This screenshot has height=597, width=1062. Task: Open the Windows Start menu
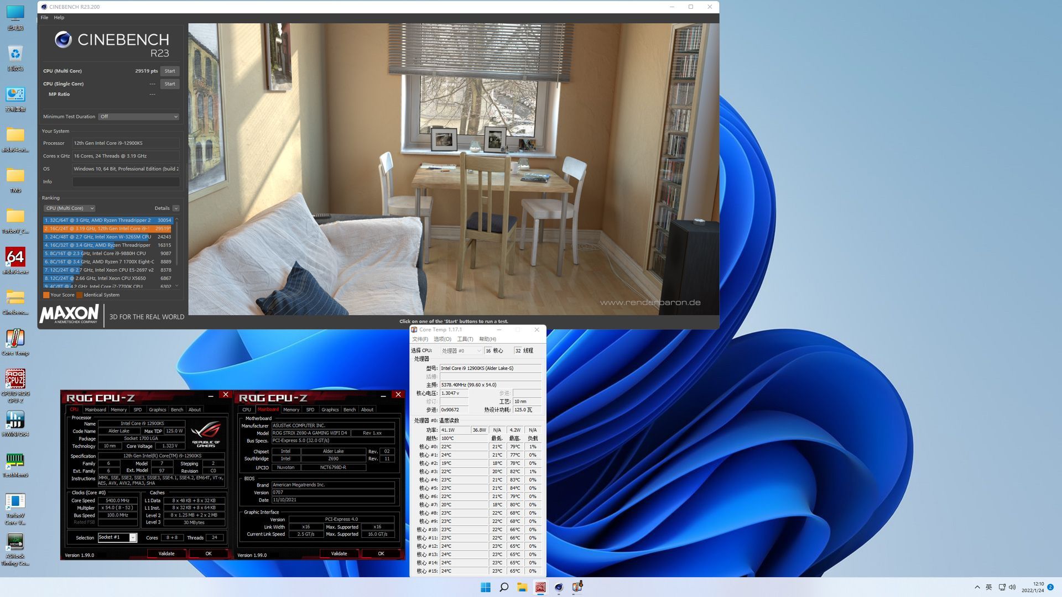coord(486,587)
